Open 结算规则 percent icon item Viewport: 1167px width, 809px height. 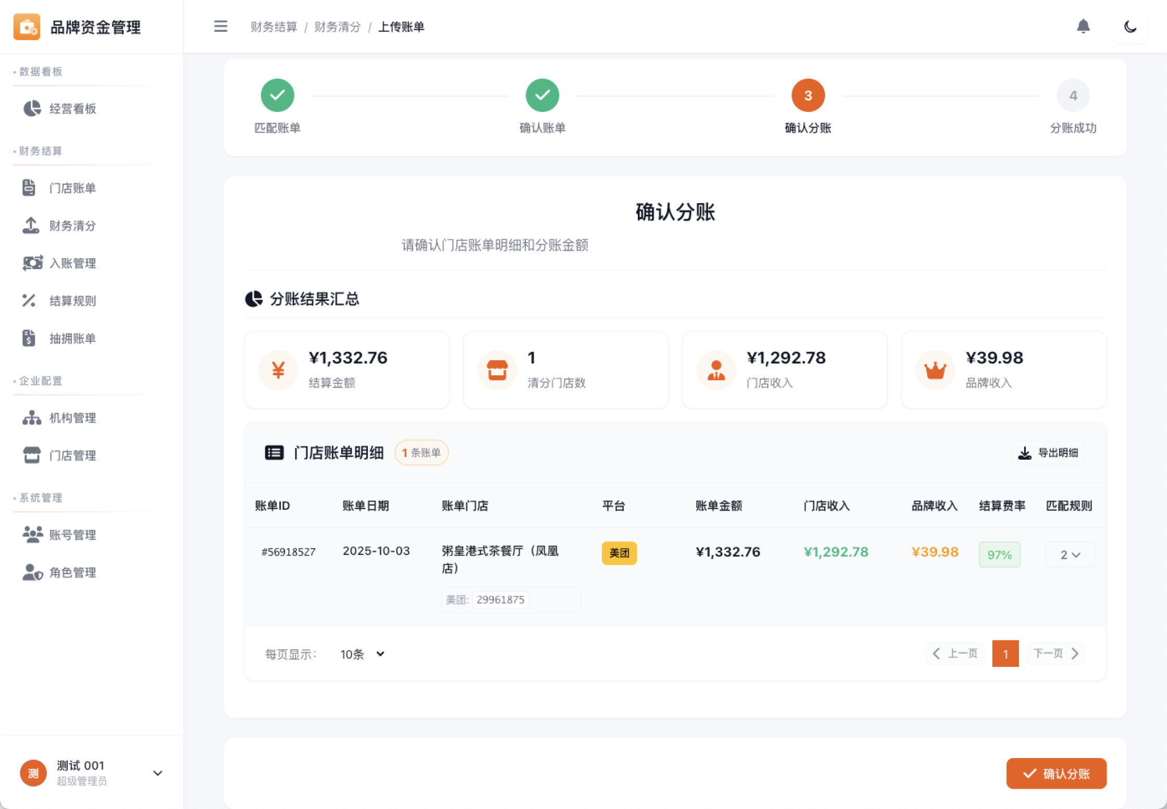(x=72, y=300)
